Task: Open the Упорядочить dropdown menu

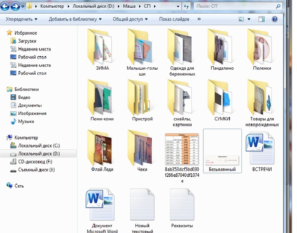Action: pyautogui.click(x=22, y=19)
